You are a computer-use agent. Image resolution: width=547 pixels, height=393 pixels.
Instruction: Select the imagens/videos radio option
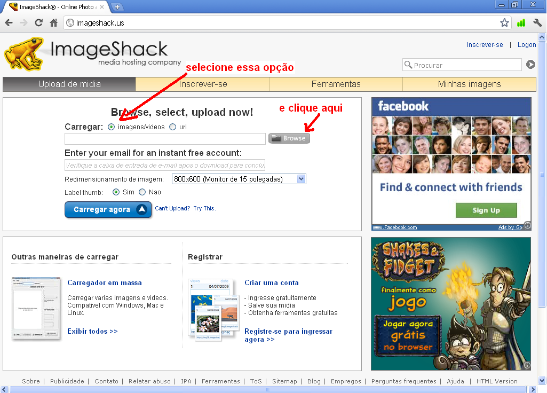pyautogui.click(x=112, y=127)
